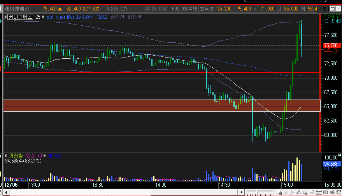Click the 12/06 date label on time axis
The image size is (342, 196).
pos(11,185)
